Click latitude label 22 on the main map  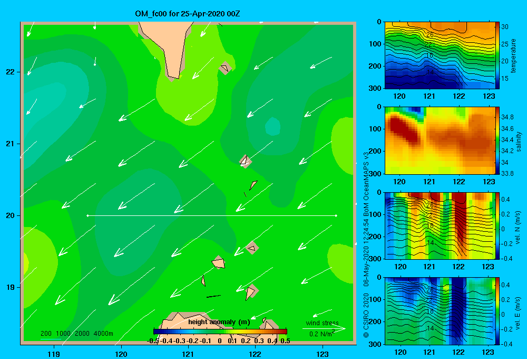(x=11, y=72)
